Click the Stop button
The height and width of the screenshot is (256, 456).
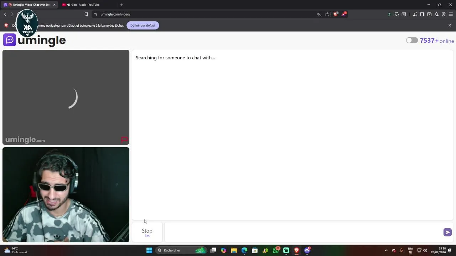[147, 232]
